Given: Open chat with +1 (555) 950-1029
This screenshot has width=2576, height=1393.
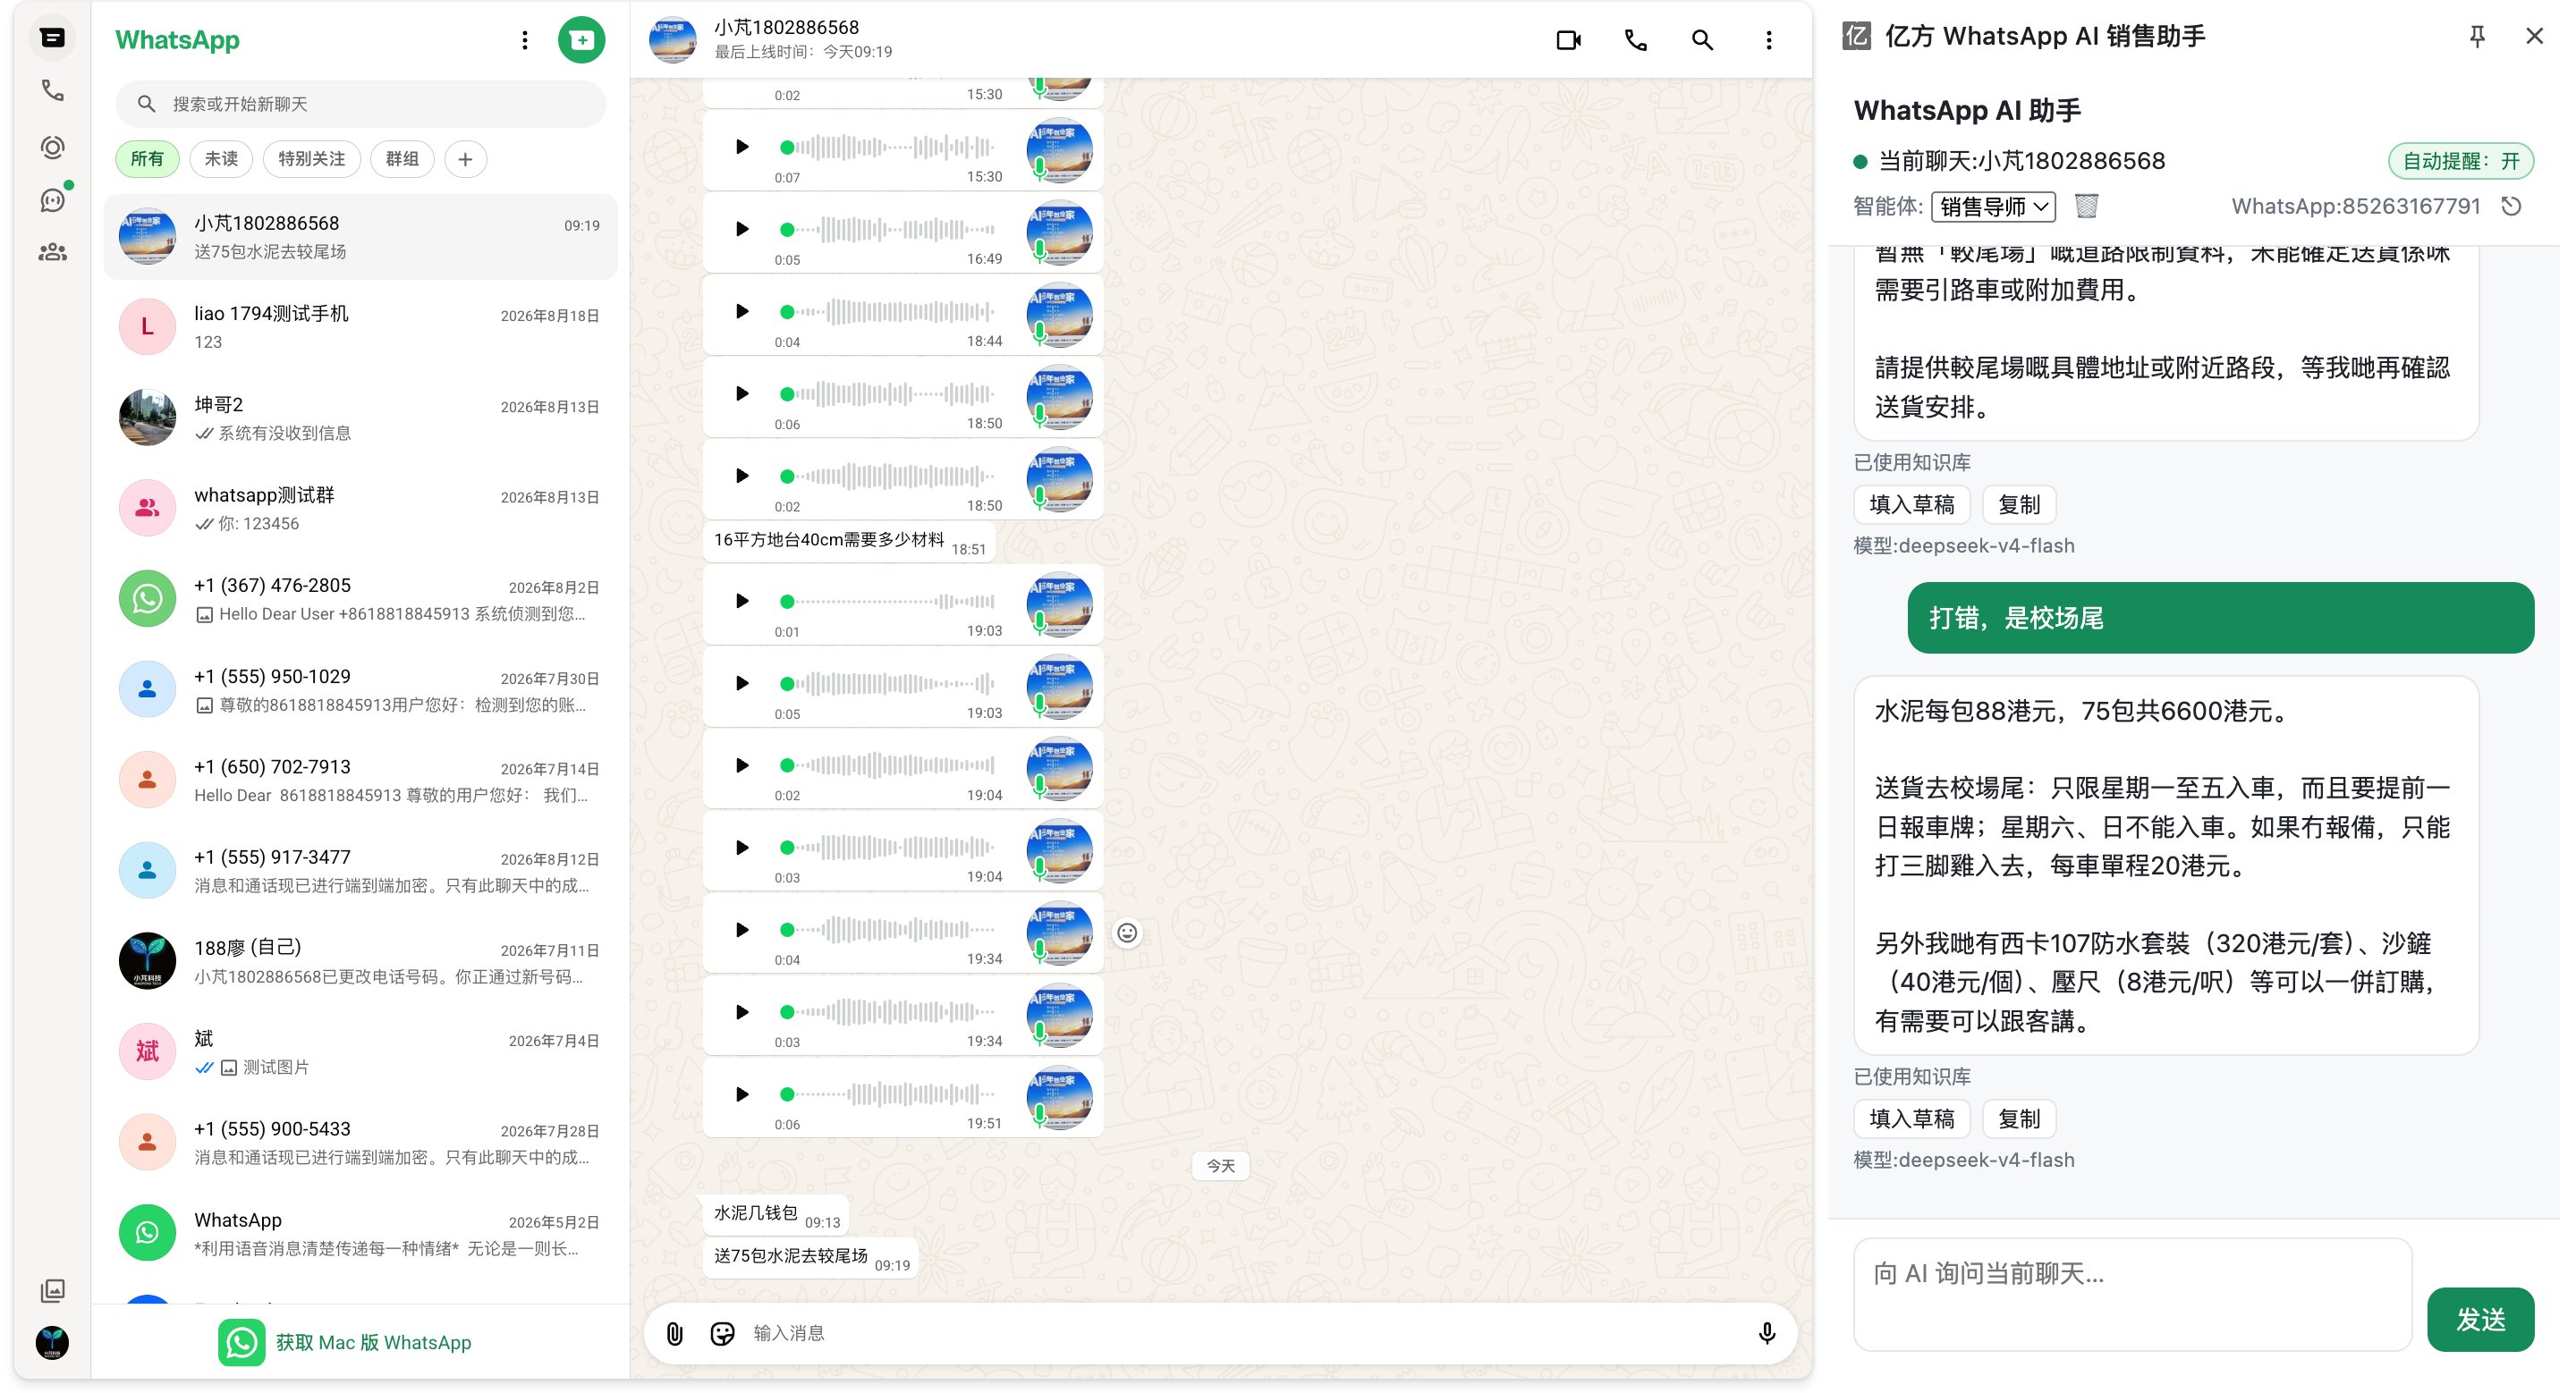Looking at the screenshot, I should point(361,689).
